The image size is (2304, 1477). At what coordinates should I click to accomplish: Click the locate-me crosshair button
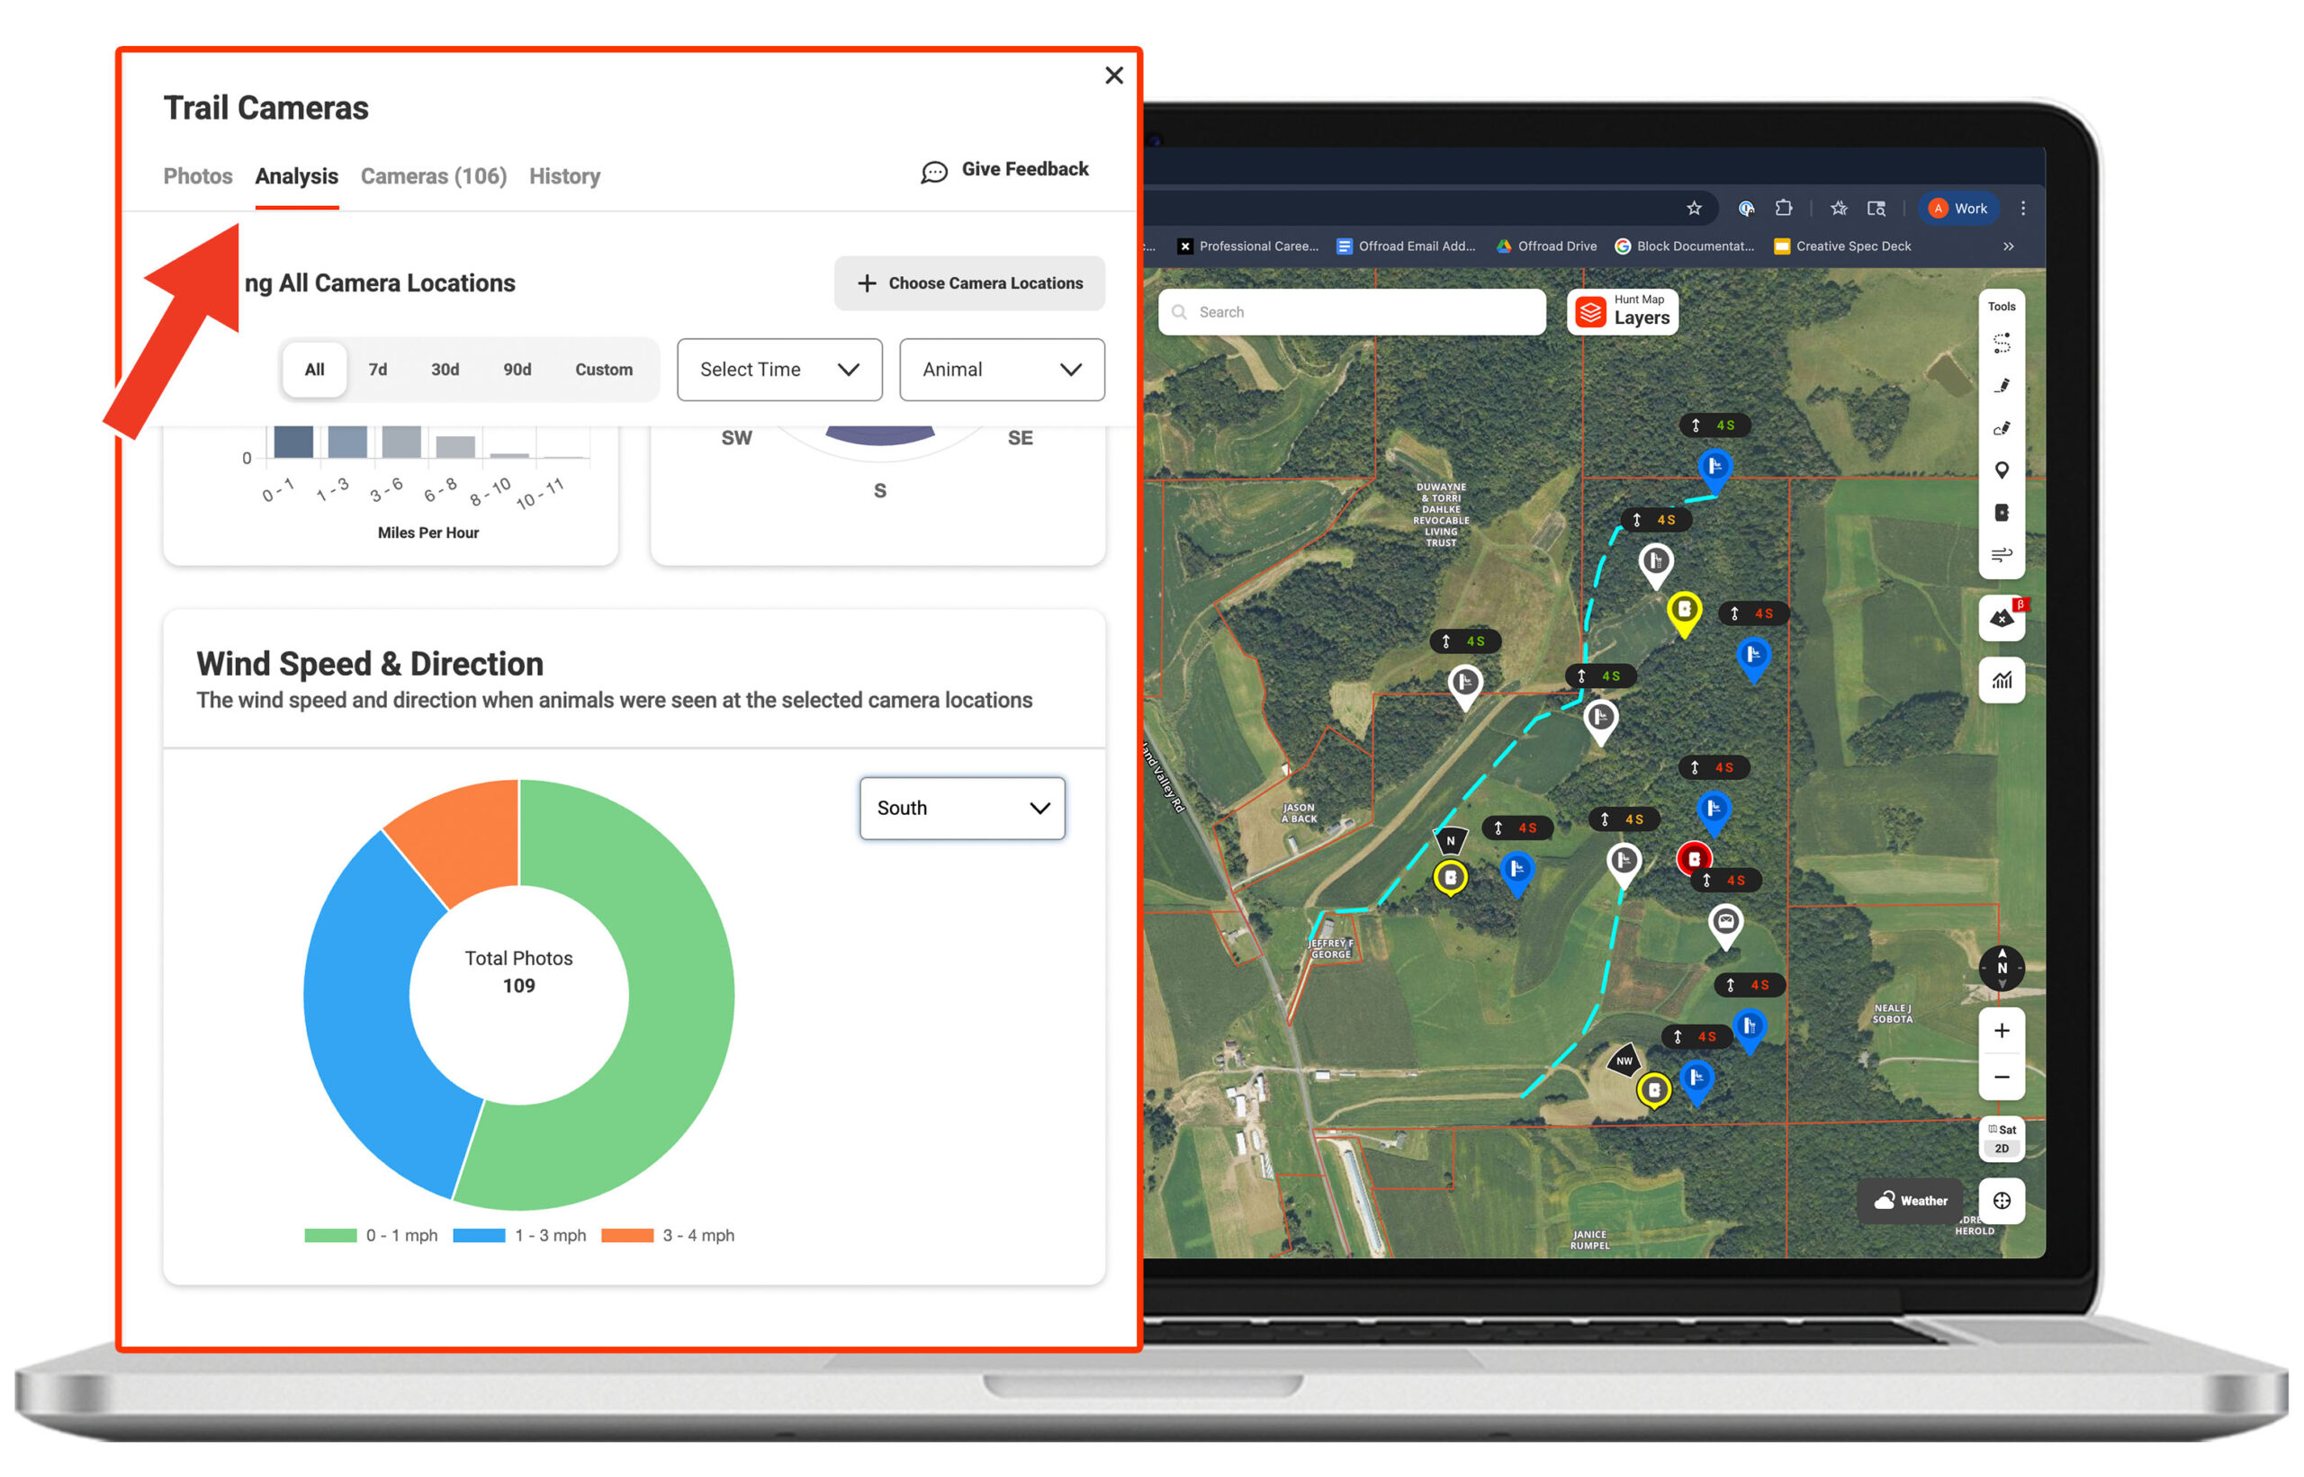[2002, 1201]
